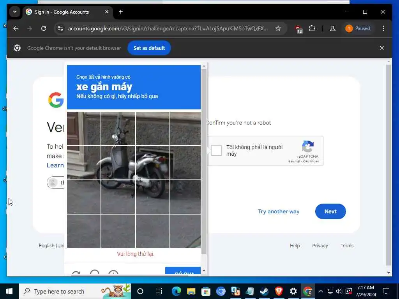Viewport: 399px width, 299px height.
Task: Click the page scrollbar down arrow
Action: click(388, 273)
